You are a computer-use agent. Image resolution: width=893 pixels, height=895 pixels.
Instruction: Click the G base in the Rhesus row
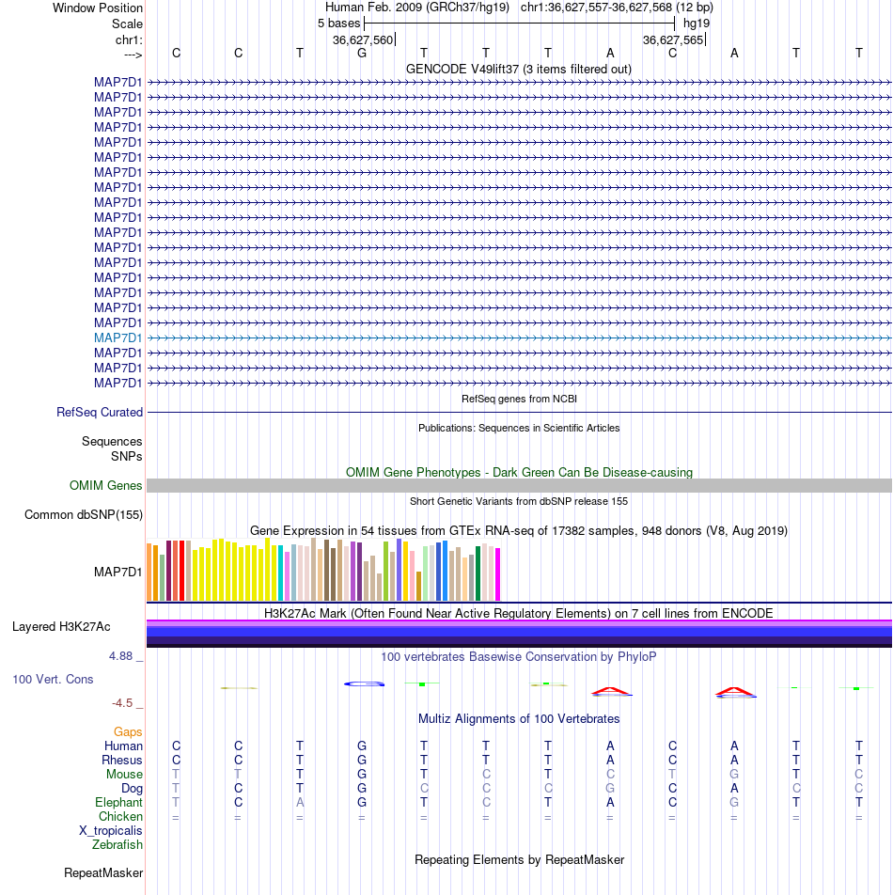[x=362, y=760]
